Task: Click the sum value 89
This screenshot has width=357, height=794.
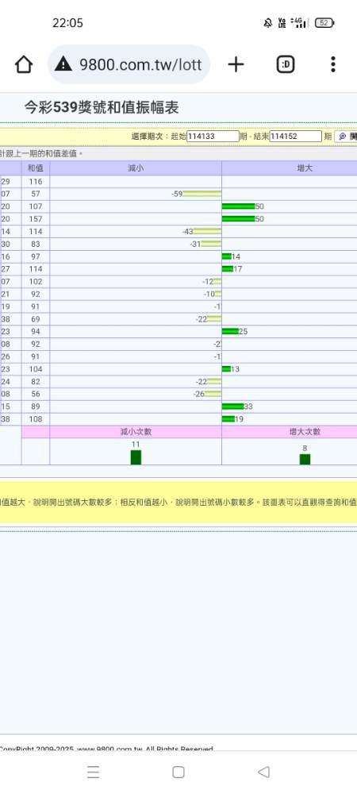Action: [x=36, y=407]
